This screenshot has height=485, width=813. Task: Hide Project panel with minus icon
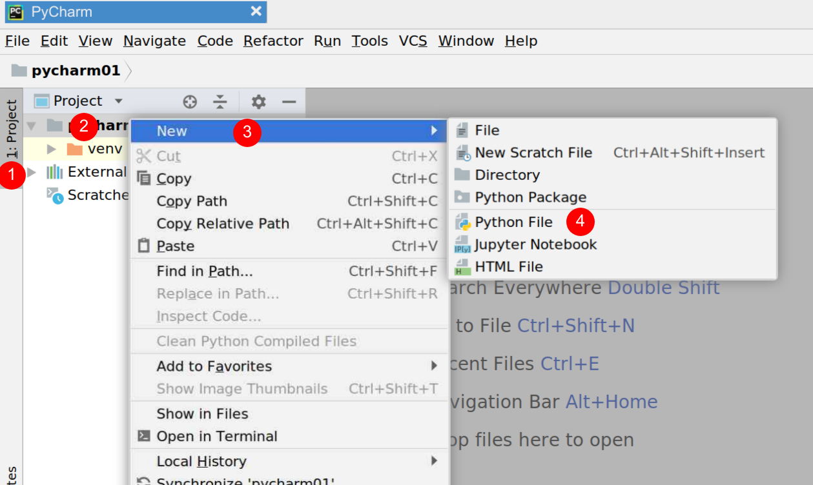[289, 101]
